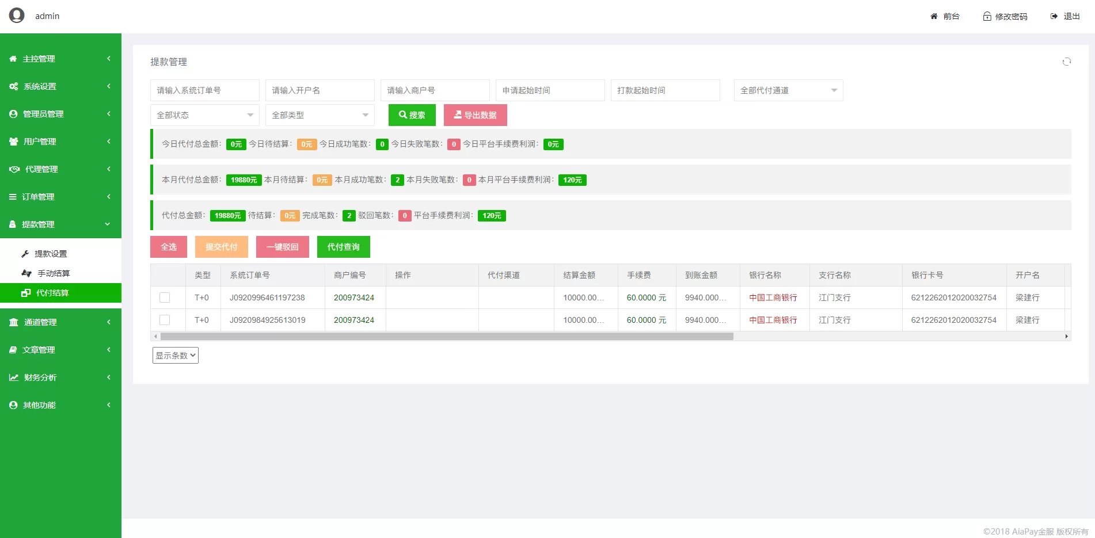
Task: Open 手动结算 in the sidebar submenu
Action: [54, 273]
